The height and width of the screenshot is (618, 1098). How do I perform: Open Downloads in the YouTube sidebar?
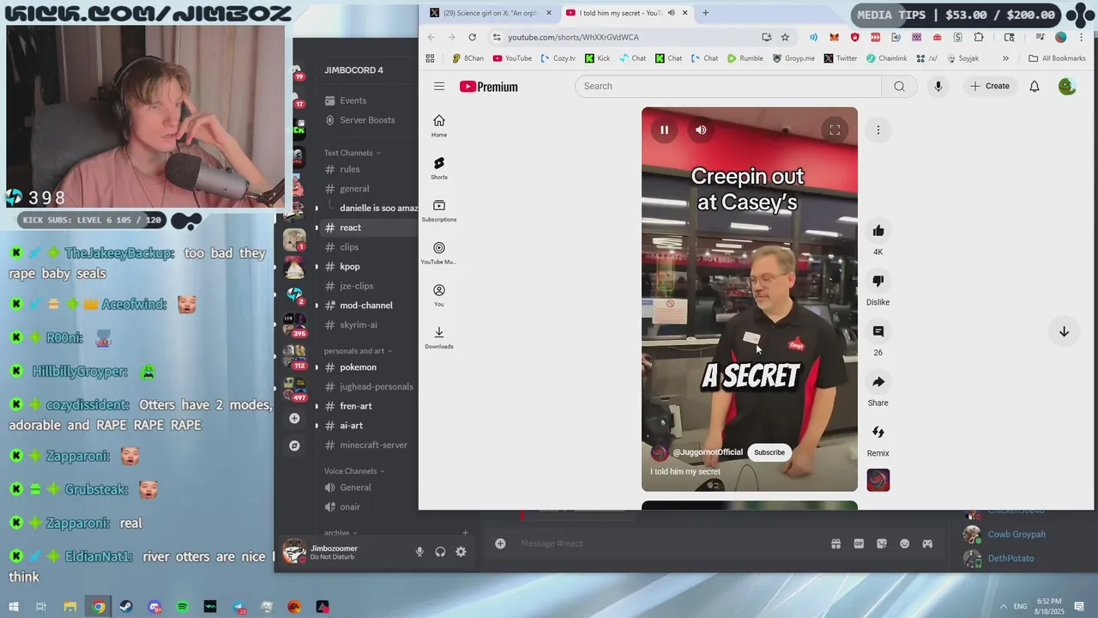(x=439, y=337)
